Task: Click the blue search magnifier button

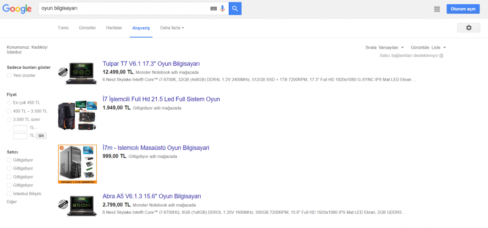Action: tap(235, 9)
